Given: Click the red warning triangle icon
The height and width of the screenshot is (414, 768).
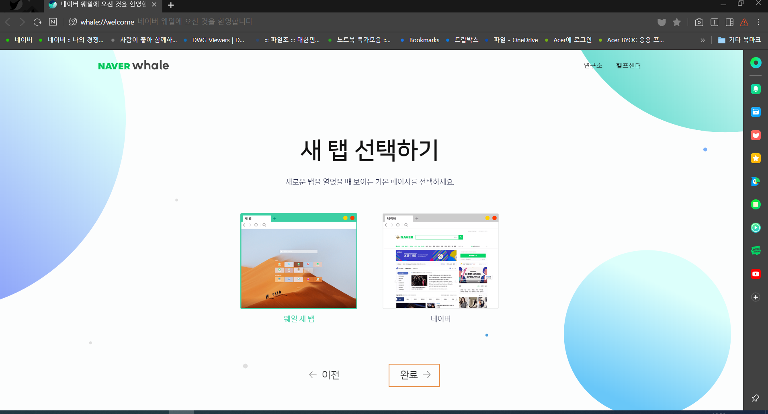Looking at the screenshot, I should point(744,22).
